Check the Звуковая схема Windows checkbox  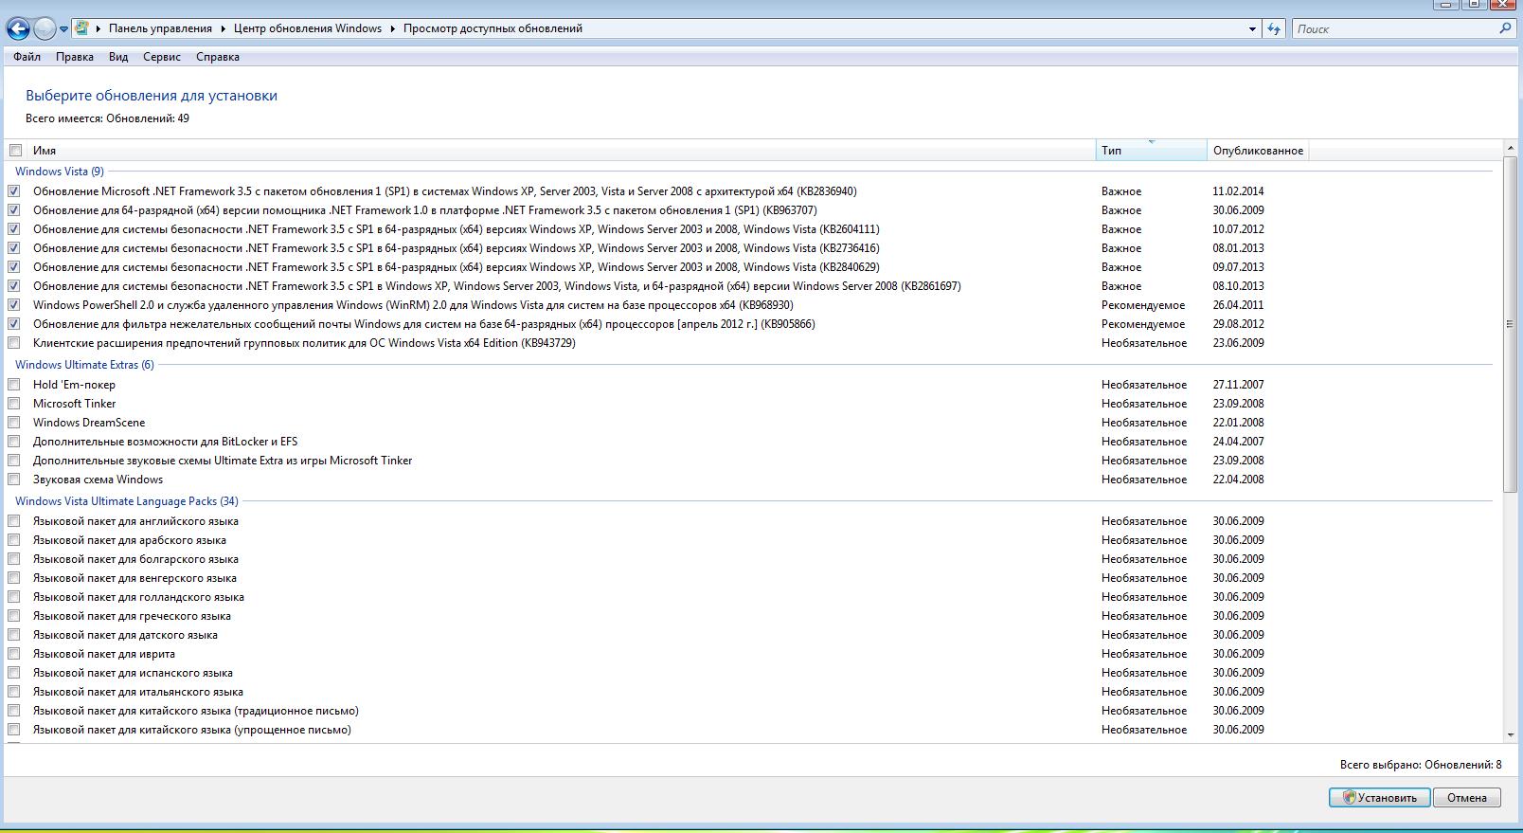pyautogui.click(x=14, y=480)
